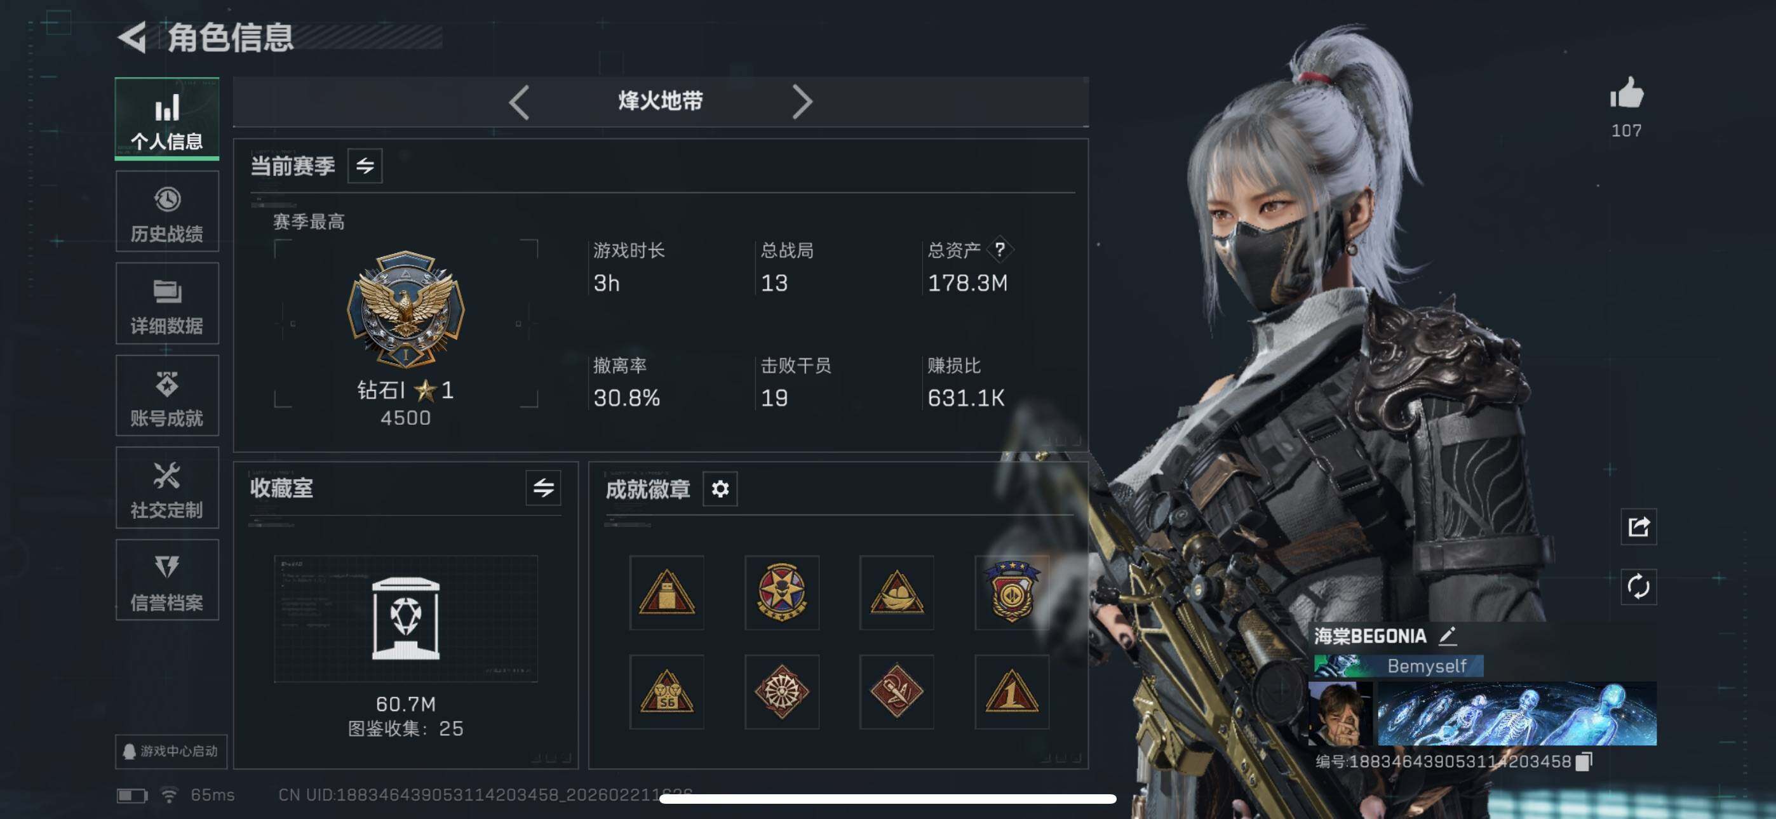Viewport: 1776px width, 819px height.
Task: Copy the player ID number using the copy icon
Action: click(1584, 761)
